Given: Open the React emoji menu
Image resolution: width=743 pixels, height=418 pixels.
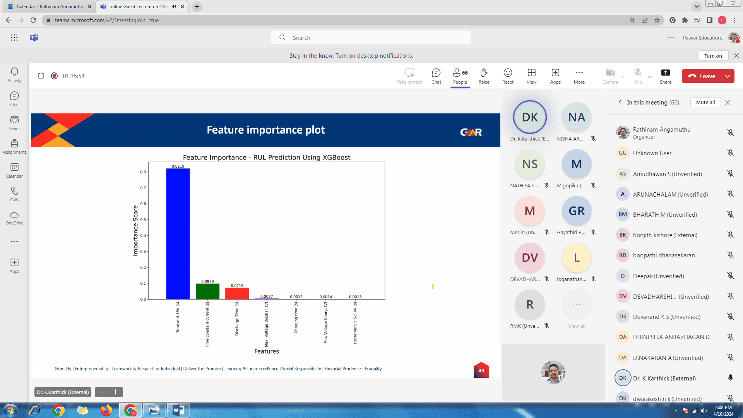Looking at the screenshot, I should pos(508,76).
